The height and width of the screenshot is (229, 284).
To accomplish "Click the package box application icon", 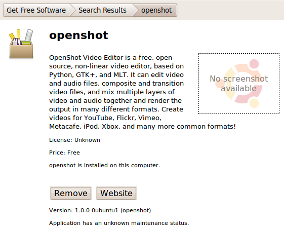I will click(x=21, y=44).
